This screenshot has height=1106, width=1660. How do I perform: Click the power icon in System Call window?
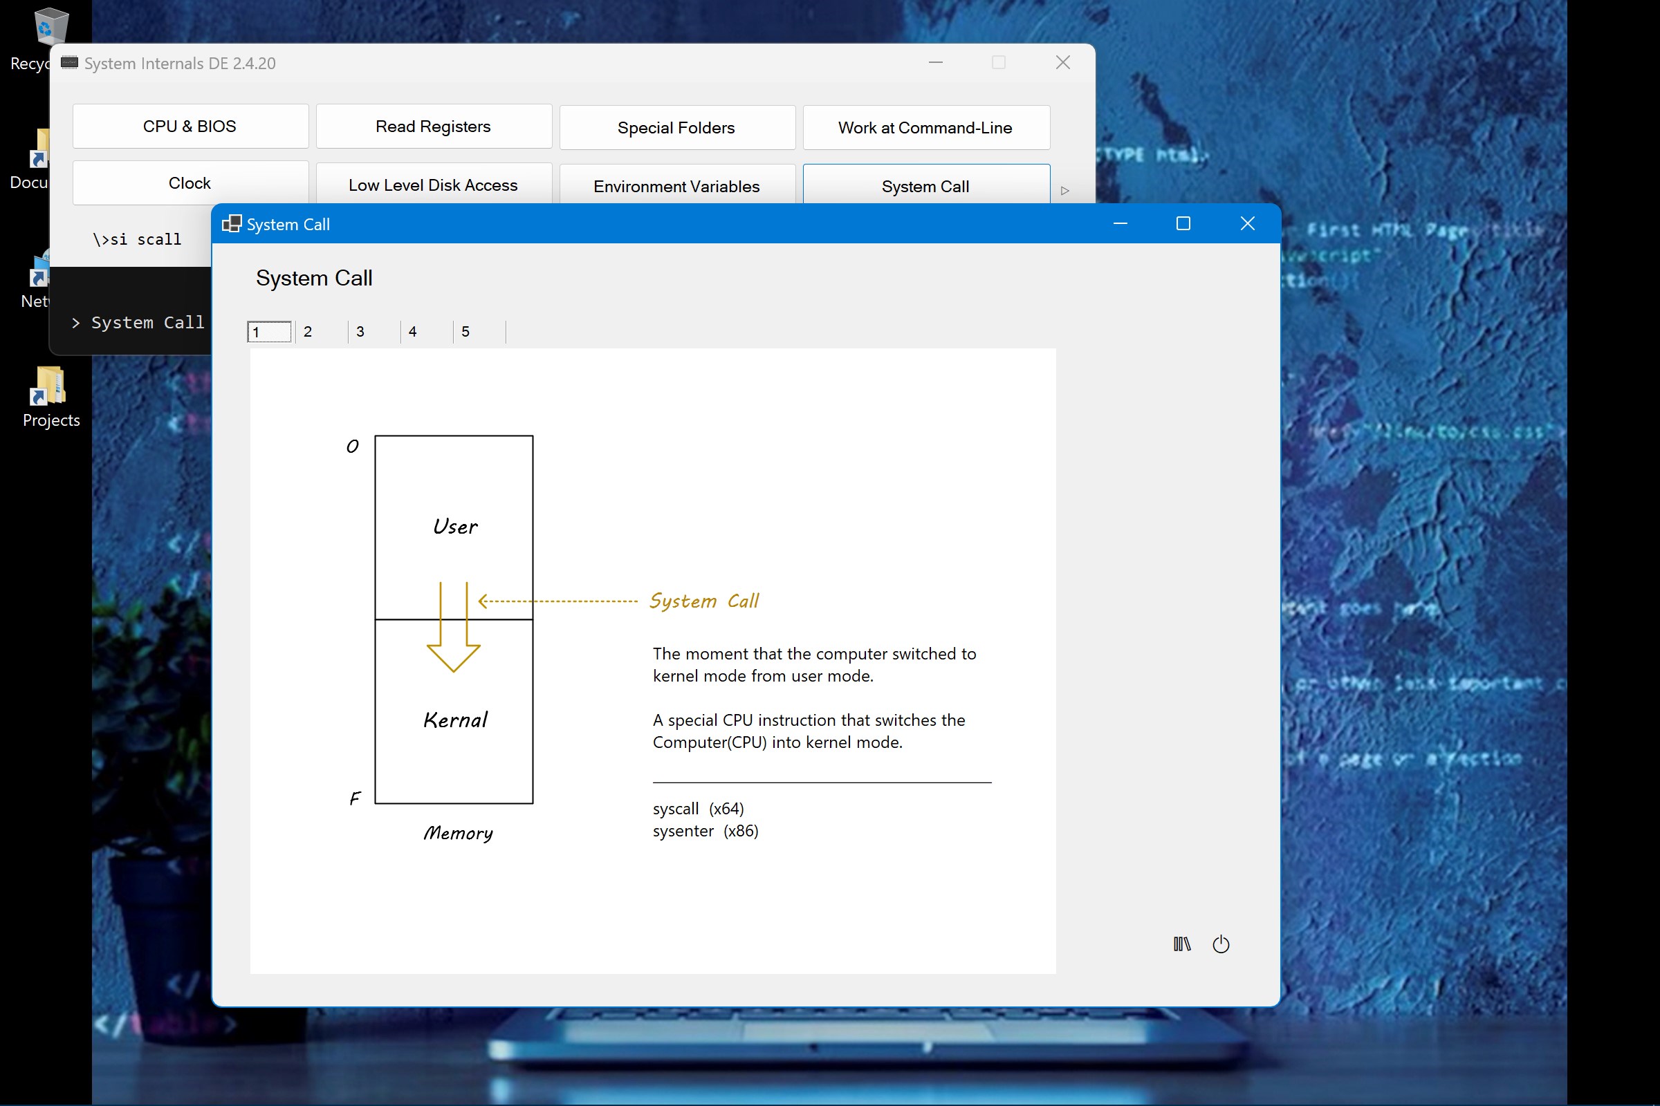(x=1220, y=944)
